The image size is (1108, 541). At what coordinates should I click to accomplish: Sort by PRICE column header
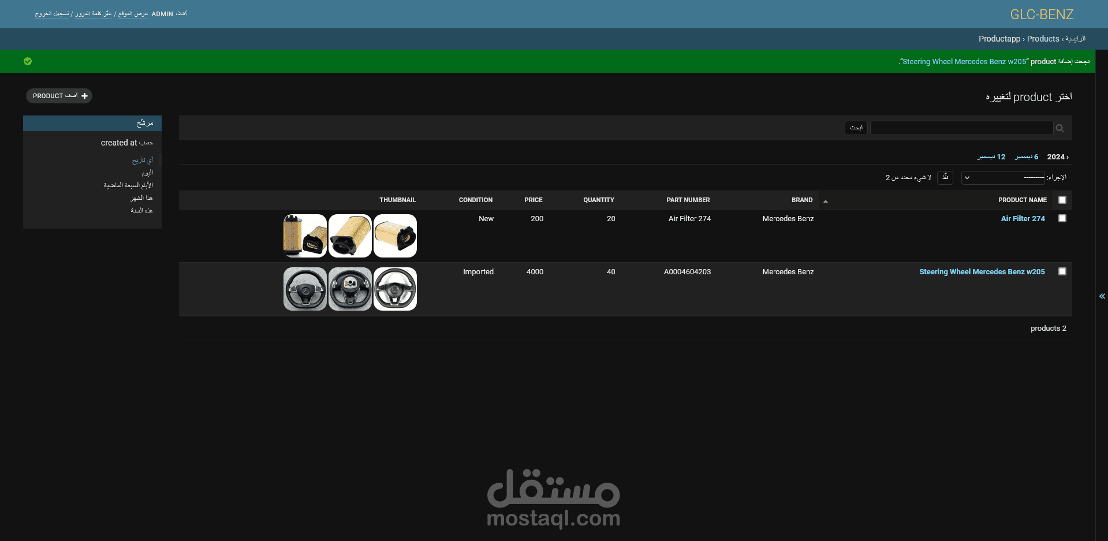click(x=534, y=200)
